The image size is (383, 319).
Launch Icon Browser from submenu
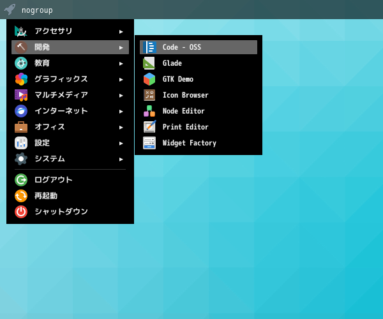(x=199, y=95)
